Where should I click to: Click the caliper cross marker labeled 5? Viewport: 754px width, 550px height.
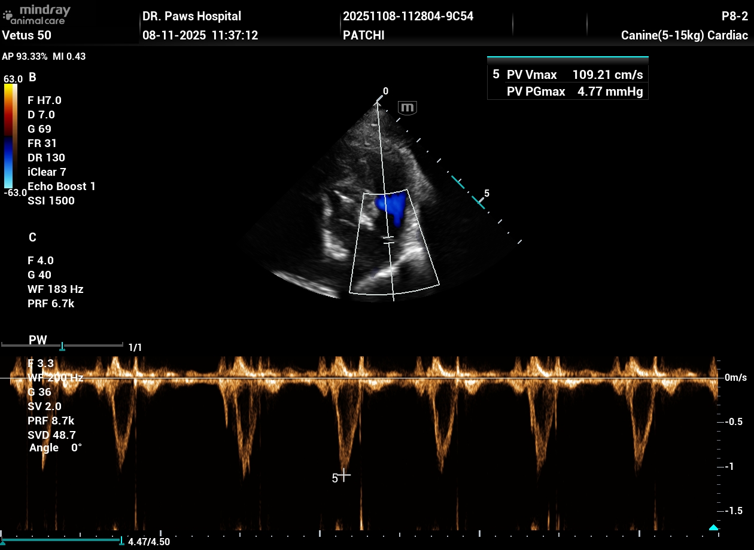point(344,475)
